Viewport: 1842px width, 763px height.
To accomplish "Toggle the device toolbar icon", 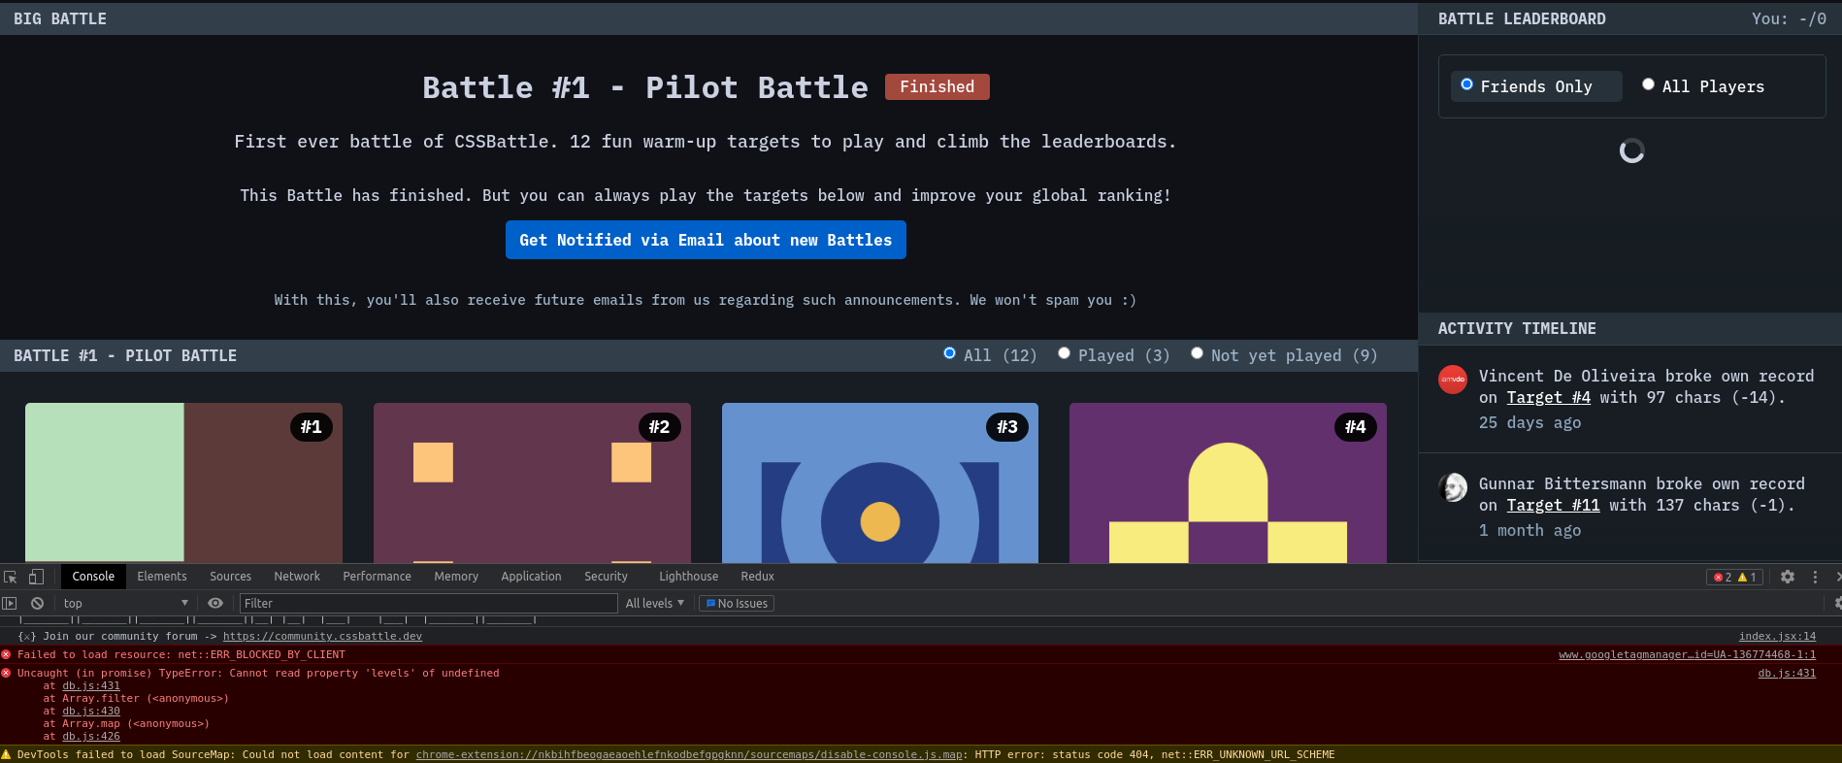I will coord(36,577).
